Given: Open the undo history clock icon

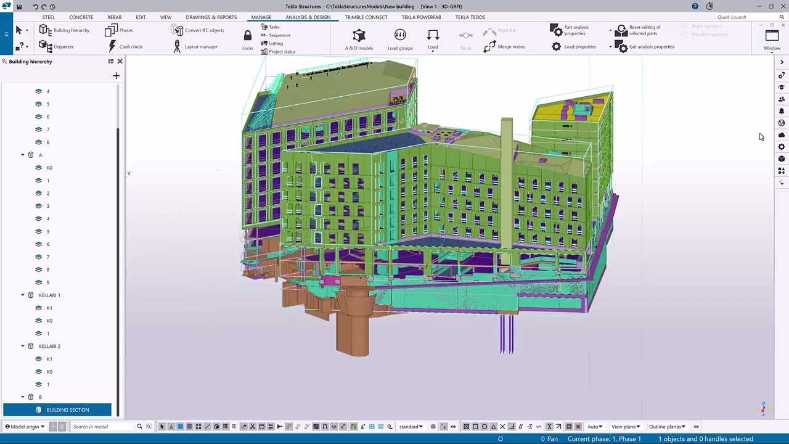Looking at the screenshot, I should pyautogui.click(x=52, y=6).
